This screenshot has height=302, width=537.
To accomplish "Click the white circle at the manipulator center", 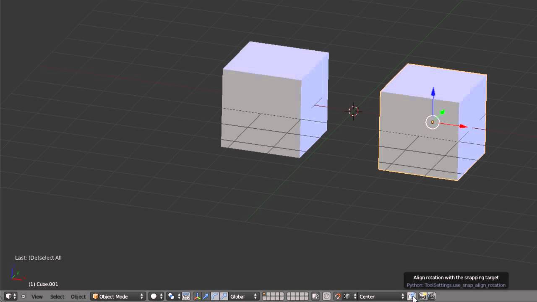I will [x=433, y=122].
